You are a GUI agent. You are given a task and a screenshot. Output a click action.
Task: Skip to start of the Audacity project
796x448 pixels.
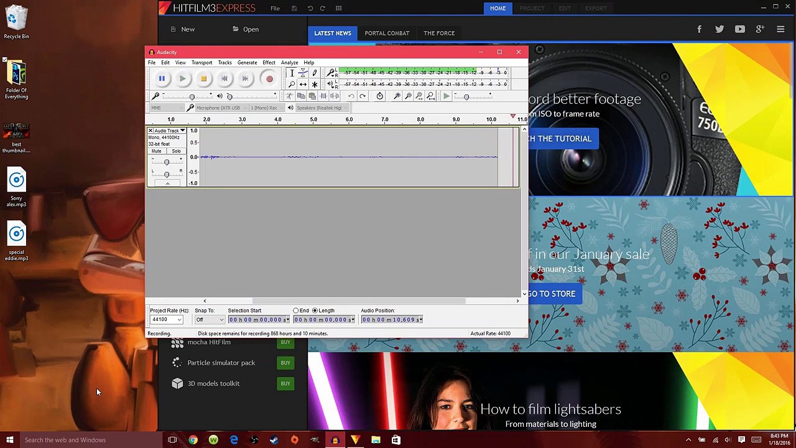tap(224, 79)
